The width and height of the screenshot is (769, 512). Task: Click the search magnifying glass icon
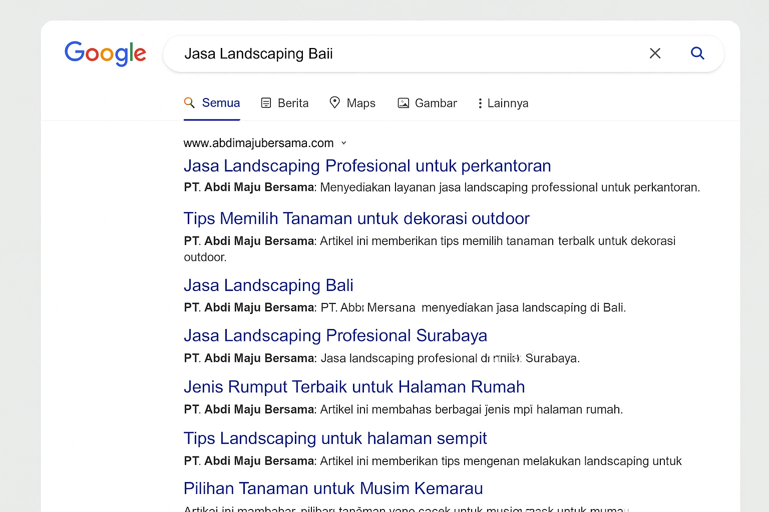coord(697,53)
